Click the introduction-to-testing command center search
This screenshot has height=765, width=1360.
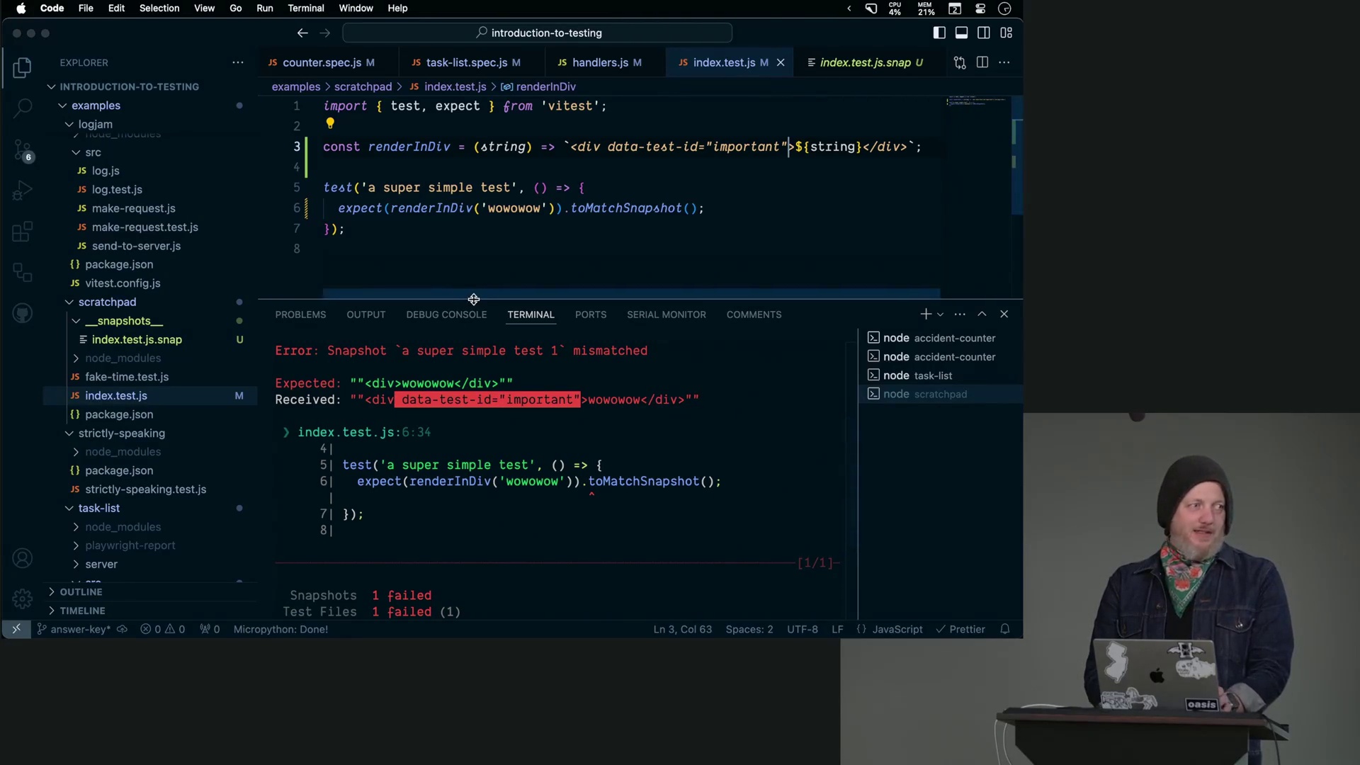pyautogui.click(x=537, y=33)
